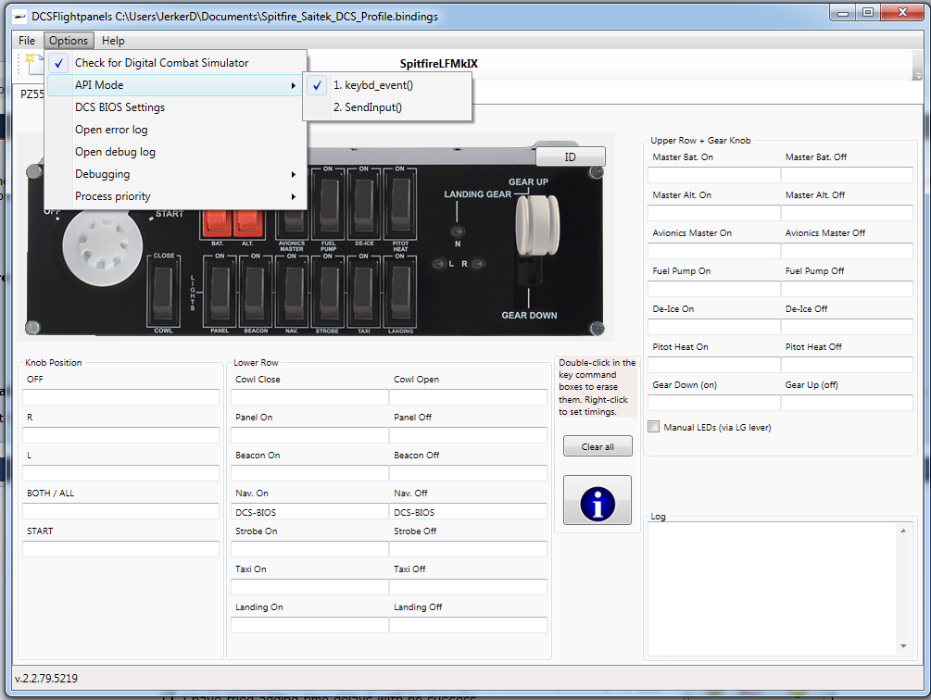Select 2. SendInput() API mode
This screenshot has height=700, width=931.
click(388, 107)
